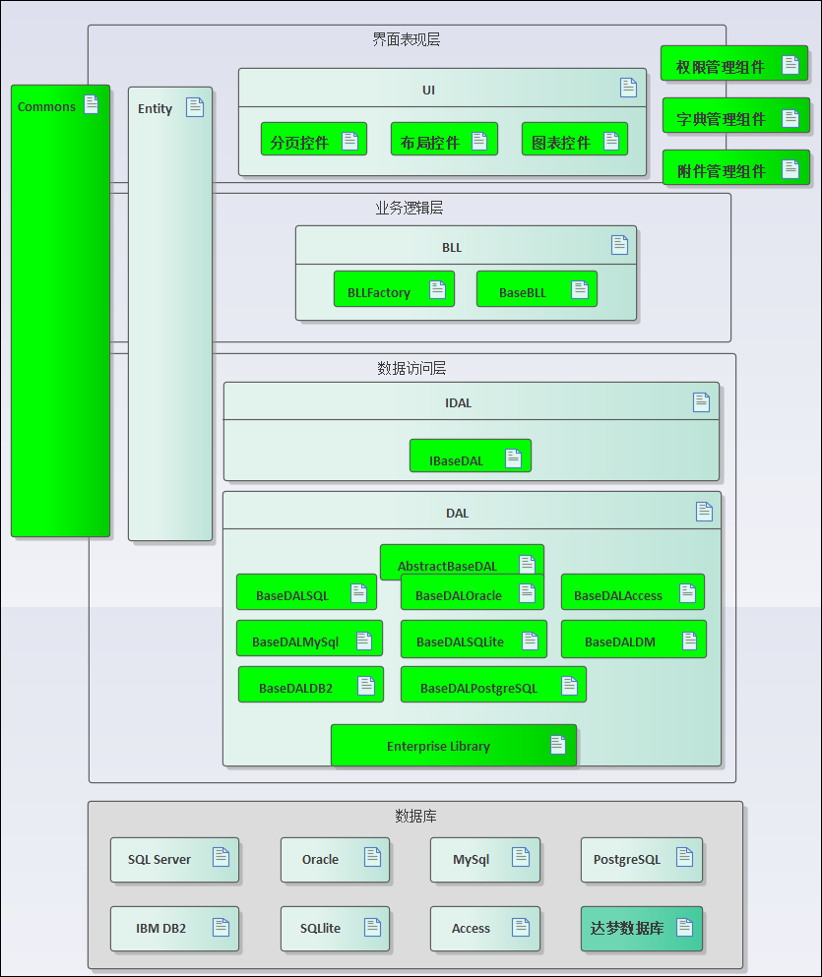The image size is (822, 977).
Task: Click the document icon next to Entity
Action: point(195,107)
